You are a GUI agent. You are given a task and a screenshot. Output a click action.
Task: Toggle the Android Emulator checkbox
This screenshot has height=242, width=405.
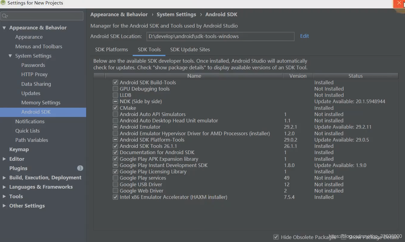click(x=115, y=127)
